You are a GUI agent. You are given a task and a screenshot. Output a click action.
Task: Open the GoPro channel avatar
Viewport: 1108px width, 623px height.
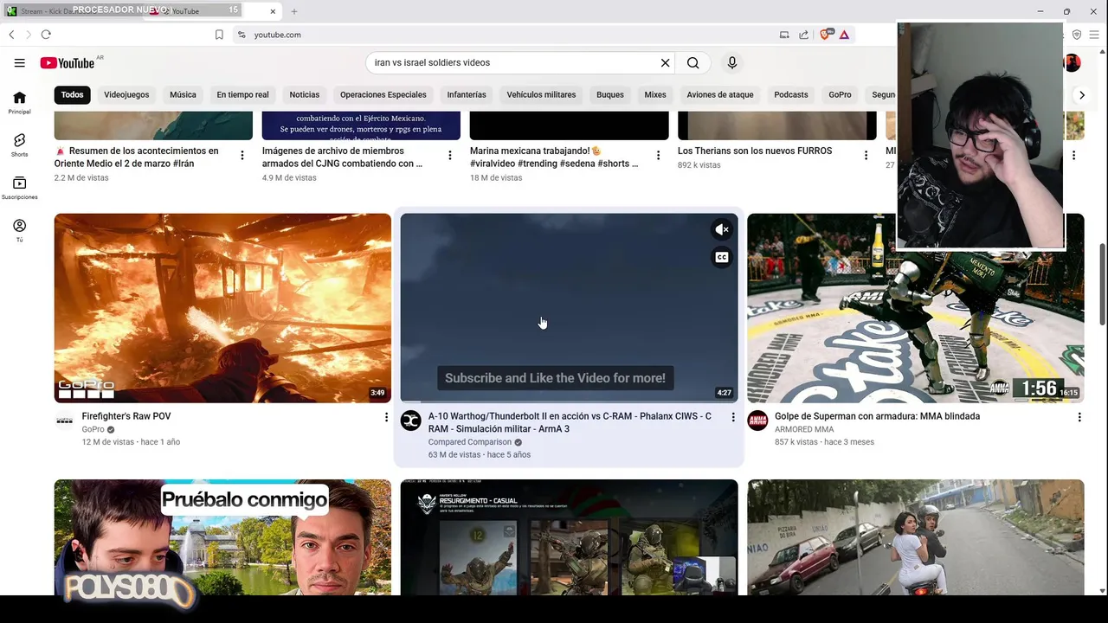[x=64, y=421]
